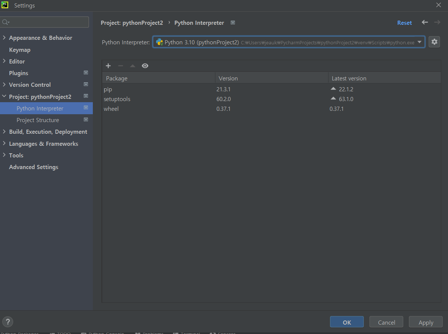Click update arrow next to 63.1.0
Viewport: 448px width, 334px height.
click(x=333, y=98)
